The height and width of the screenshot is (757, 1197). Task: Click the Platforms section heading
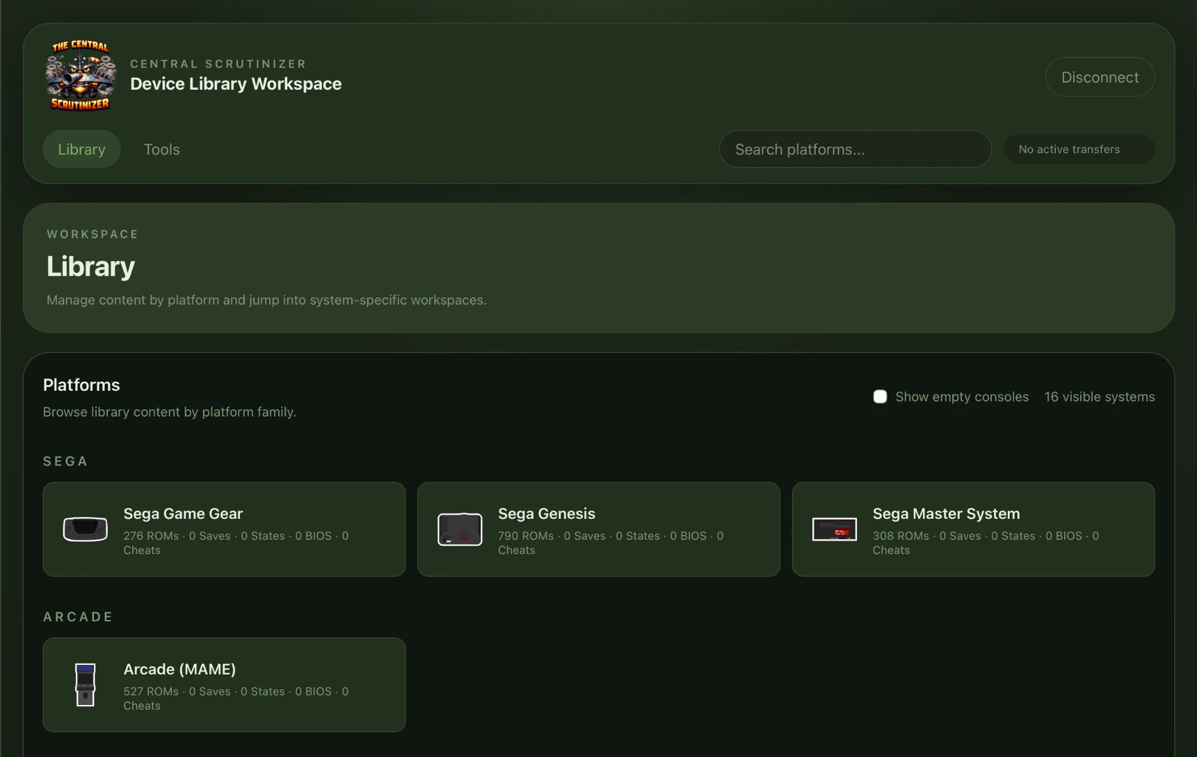(81, 385)
